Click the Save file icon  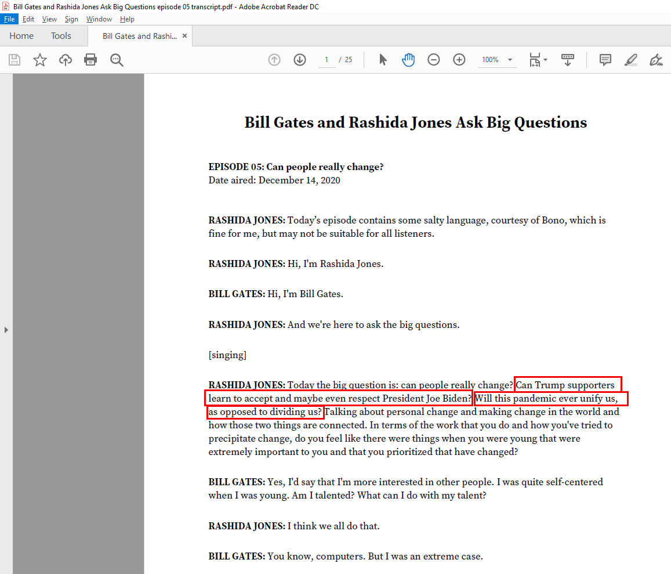tap(14, 60)
